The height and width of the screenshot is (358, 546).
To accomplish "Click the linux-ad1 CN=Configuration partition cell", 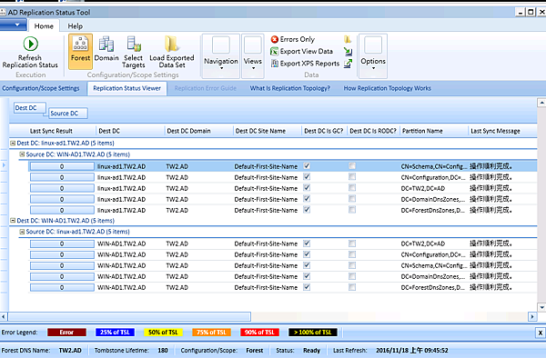I will (x=433, y=177).
